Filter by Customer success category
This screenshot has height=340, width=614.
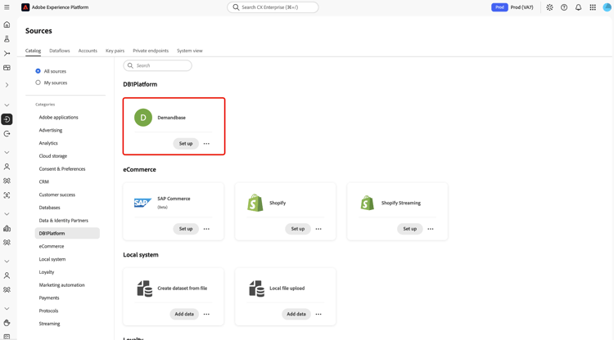point(56,195)
